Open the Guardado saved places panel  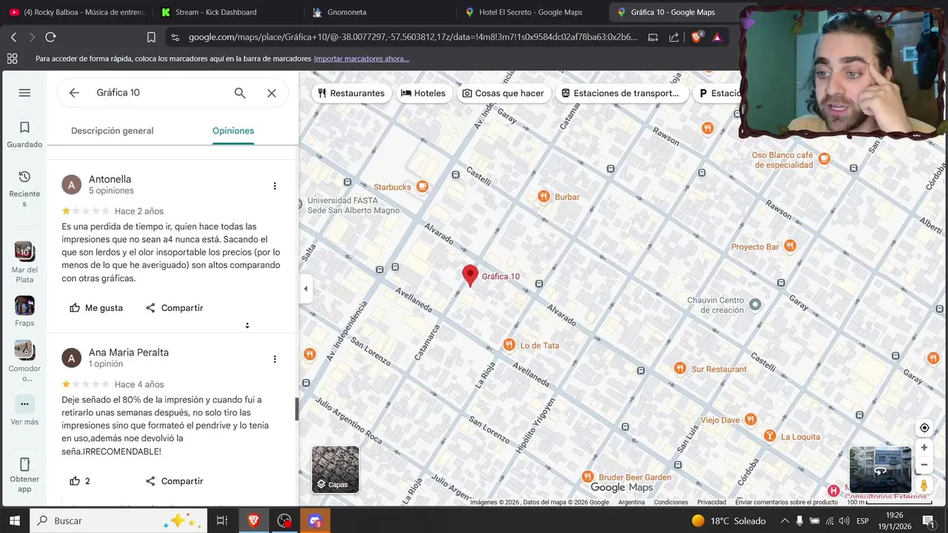tap(24, 134)
